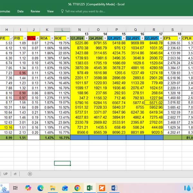Select column N header
This screenshot has height=193, width=193.
[79, 30]
